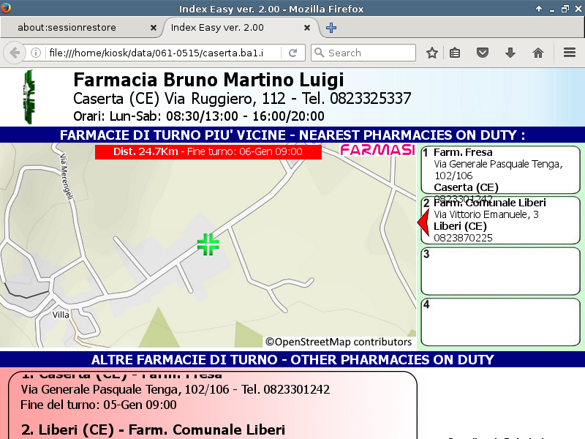Open a new tab with plus icon

point(331,28)
